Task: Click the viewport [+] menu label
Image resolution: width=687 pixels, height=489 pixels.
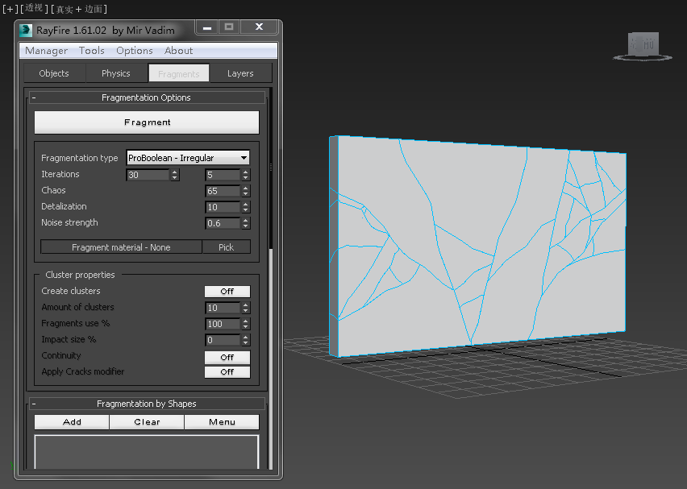Action: pos(10,8)
